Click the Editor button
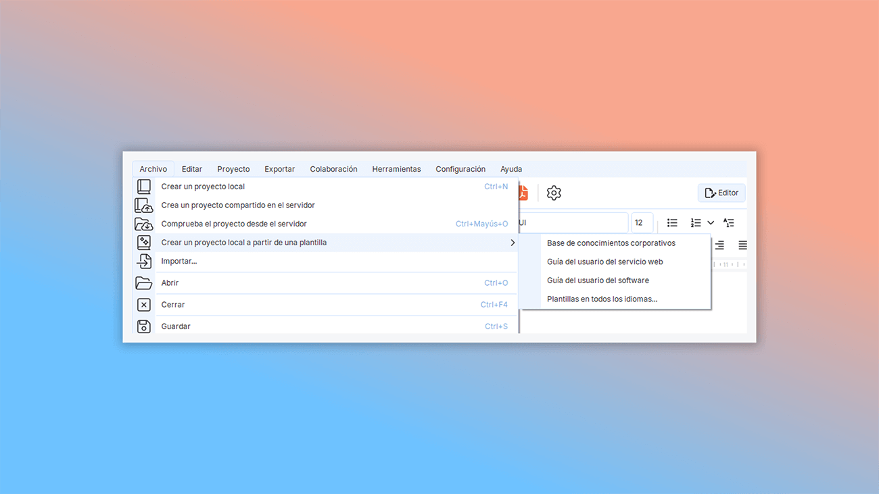The image size is (879, 494). click(x=721, y=193)
